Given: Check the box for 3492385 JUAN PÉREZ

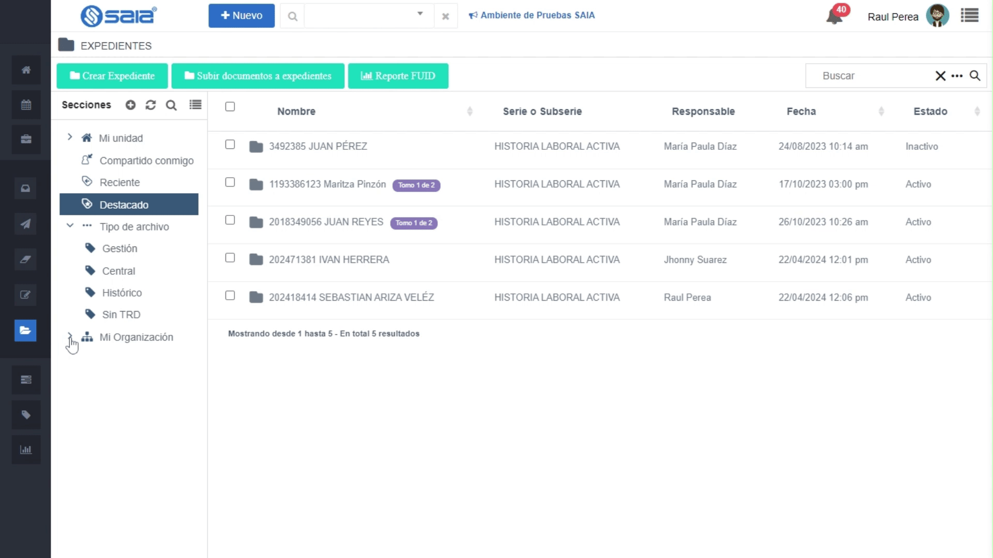Looking at the screenshot, I should point(230,145).
